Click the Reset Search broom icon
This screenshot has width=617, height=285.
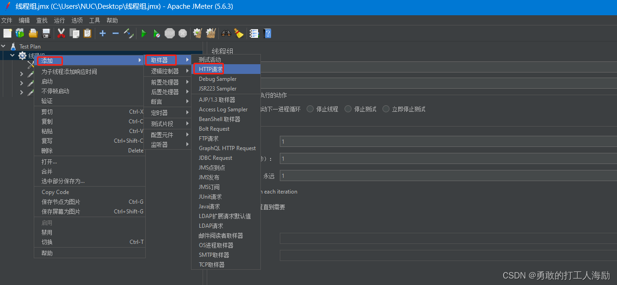tap(239, 33)
